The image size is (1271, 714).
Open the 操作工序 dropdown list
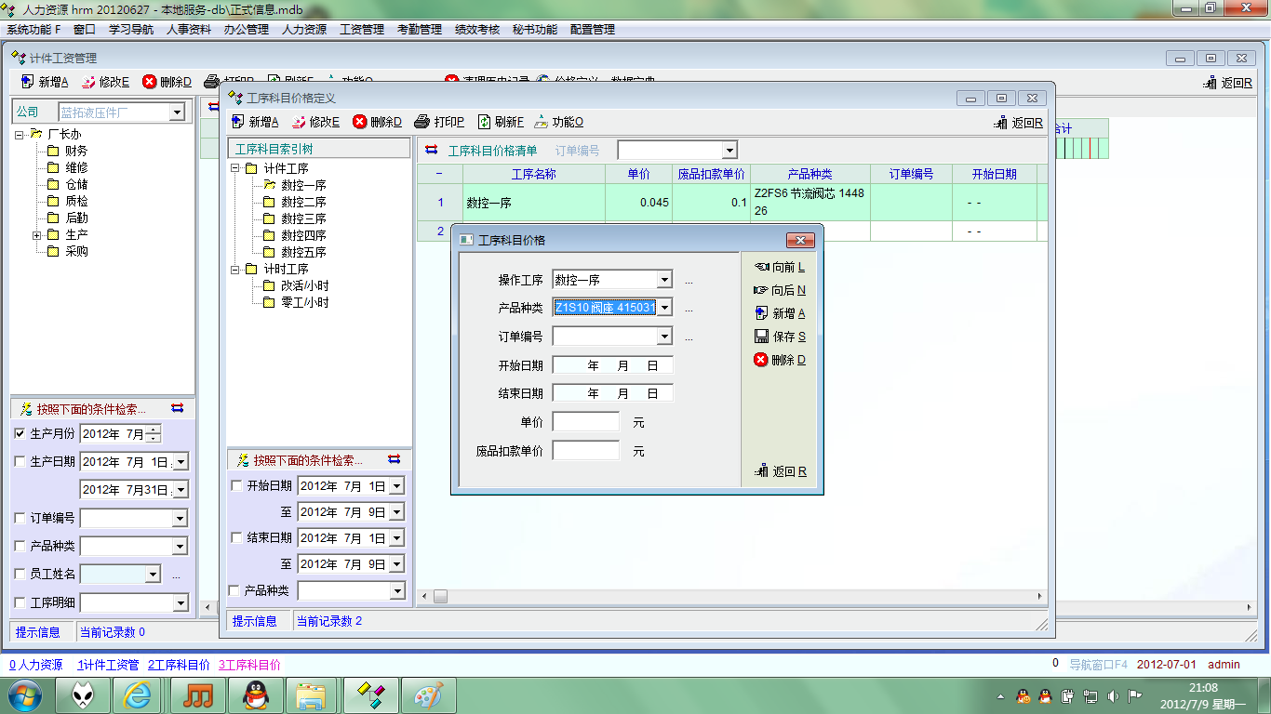point(664,280)
